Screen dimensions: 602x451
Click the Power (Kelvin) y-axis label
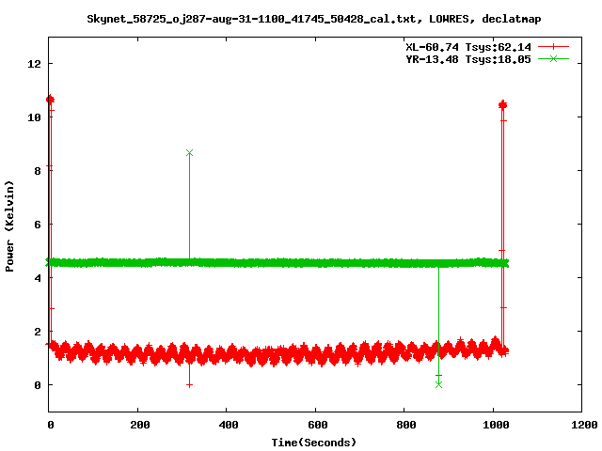[x=9, y=225]
